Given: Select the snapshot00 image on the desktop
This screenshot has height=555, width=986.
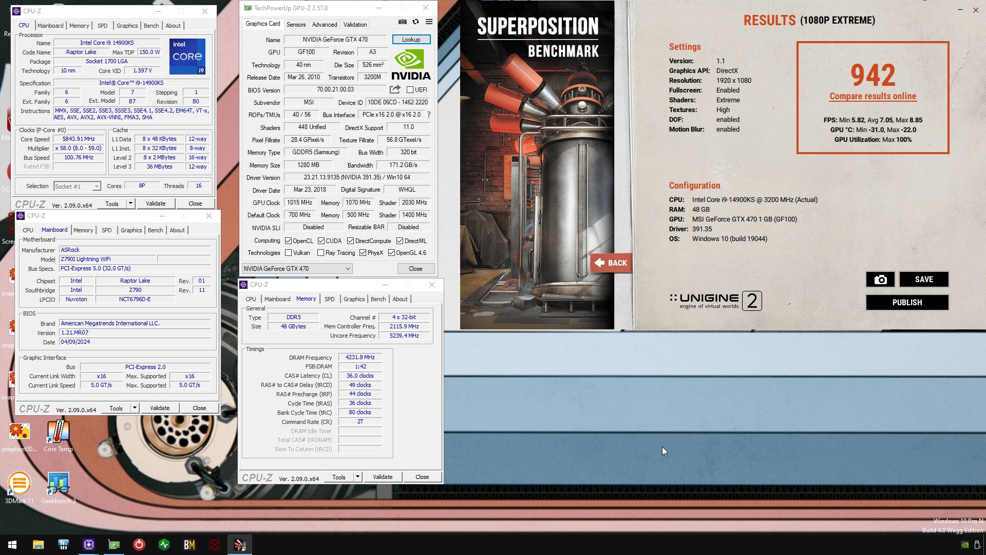Looking at the screenshot, I should coord(20,436).
